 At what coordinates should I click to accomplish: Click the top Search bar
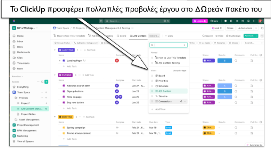coord(134,21)
